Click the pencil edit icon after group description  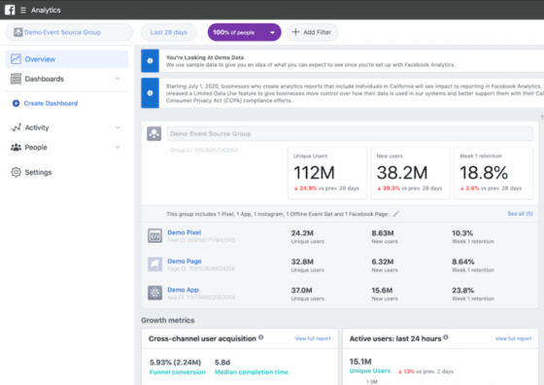pyautogui.click(x=396, y=214)
